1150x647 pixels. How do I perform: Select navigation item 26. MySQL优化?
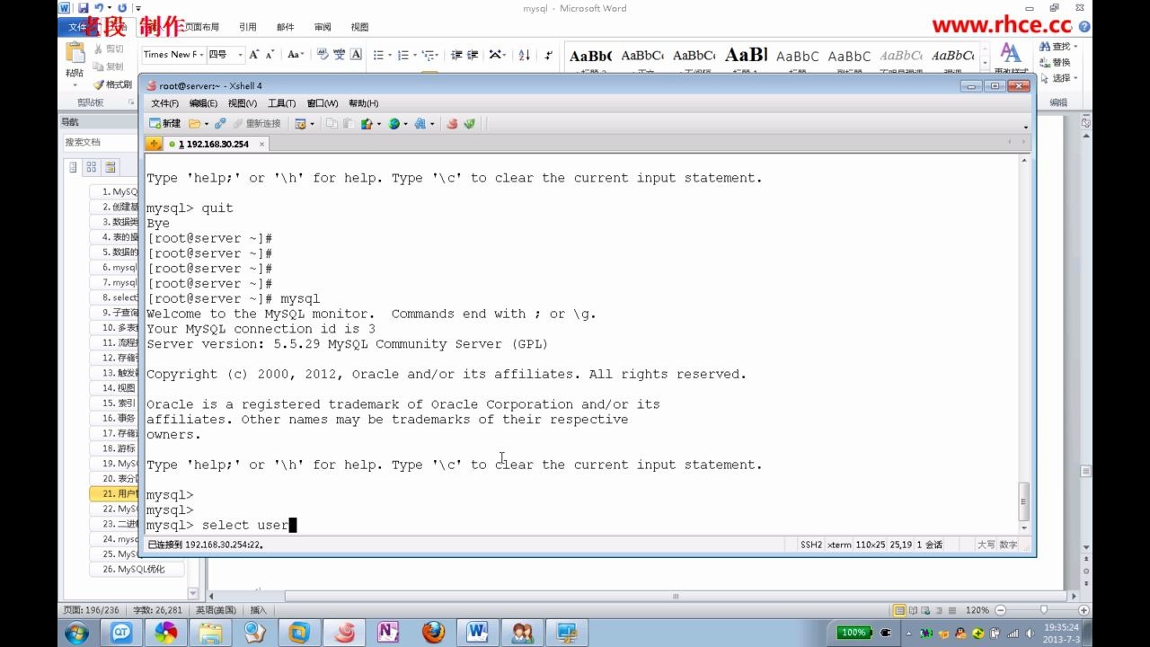pyautogui.click(x=137, y=569)
